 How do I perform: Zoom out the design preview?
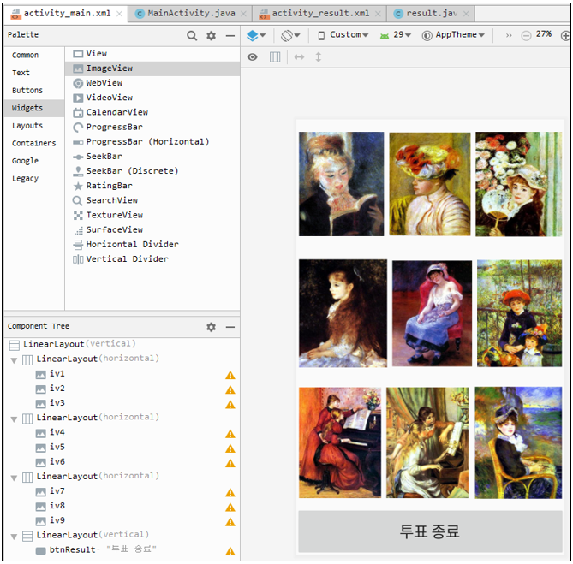click(526, 35)
